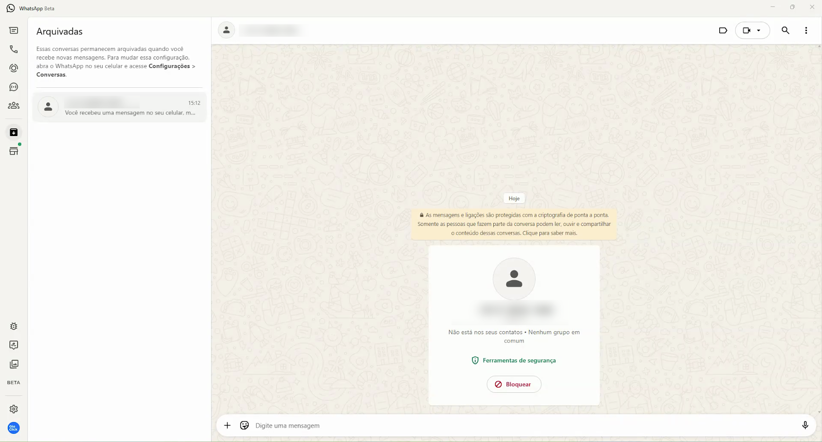822x442 pixels.
Task: Click the label tag icon in chat header
Action: [x=723, y=30]
